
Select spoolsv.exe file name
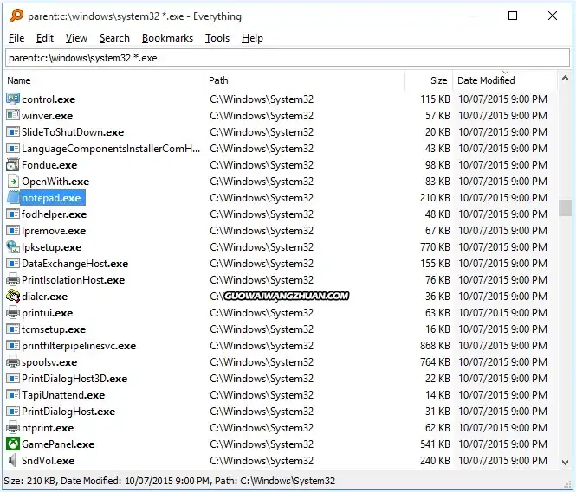49,362
